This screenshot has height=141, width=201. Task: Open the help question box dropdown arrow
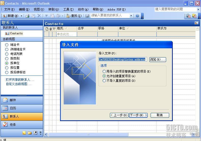click(x=198, y=9)
